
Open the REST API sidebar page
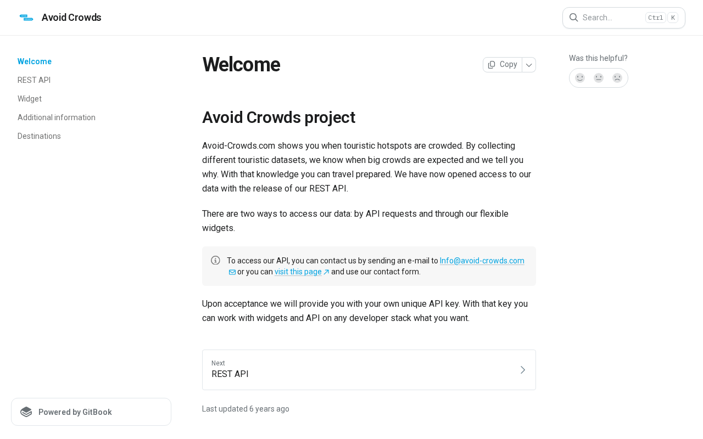pos(34,80)
